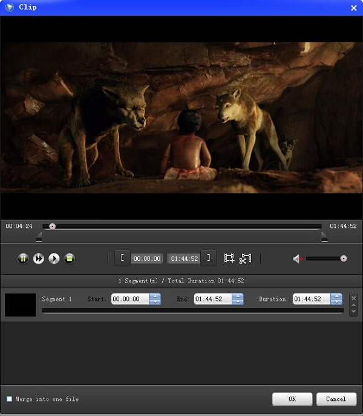Click the play next frame button
Screen dimensions: 363x416
pyautogui.click(x=54, y=258)
